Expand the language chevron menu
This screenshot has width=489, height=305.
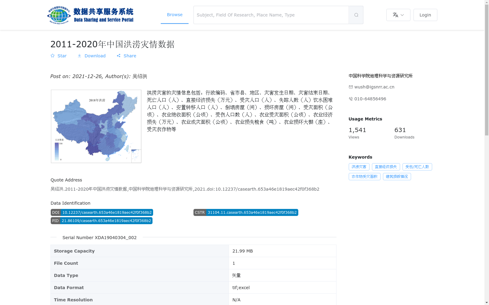[402, 15]
